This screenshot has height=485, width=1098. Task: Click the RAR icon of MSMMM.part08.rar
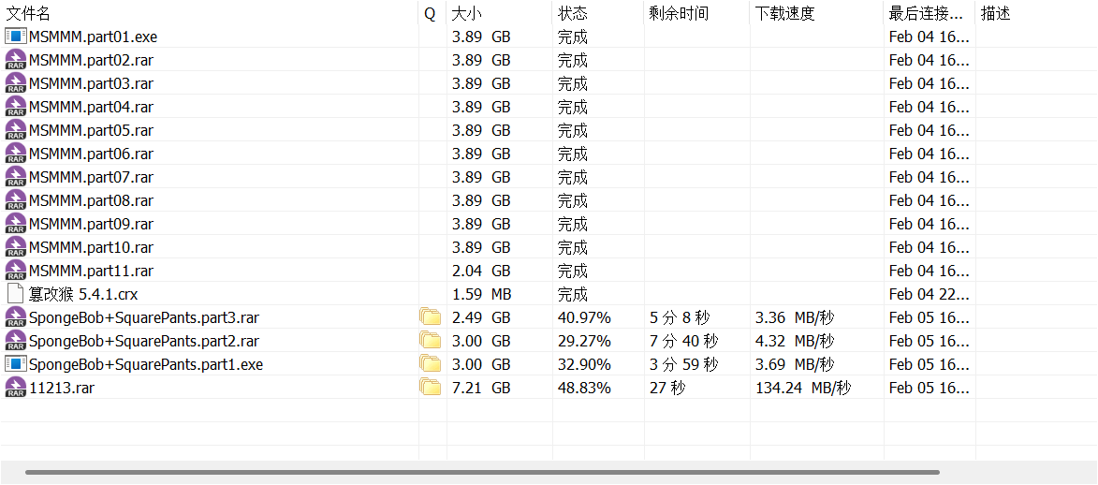[15, 200]
